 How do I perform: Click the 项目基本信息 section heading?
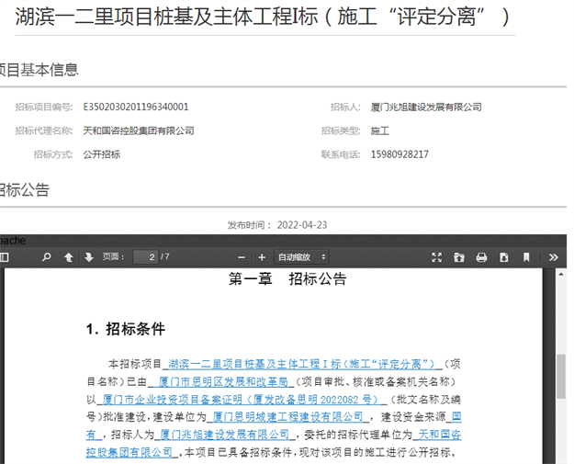point(39,70)
